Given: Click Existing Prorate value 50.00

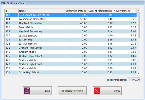Looking at the screenshot, I should pyautogui.click(x=84, y=19).
